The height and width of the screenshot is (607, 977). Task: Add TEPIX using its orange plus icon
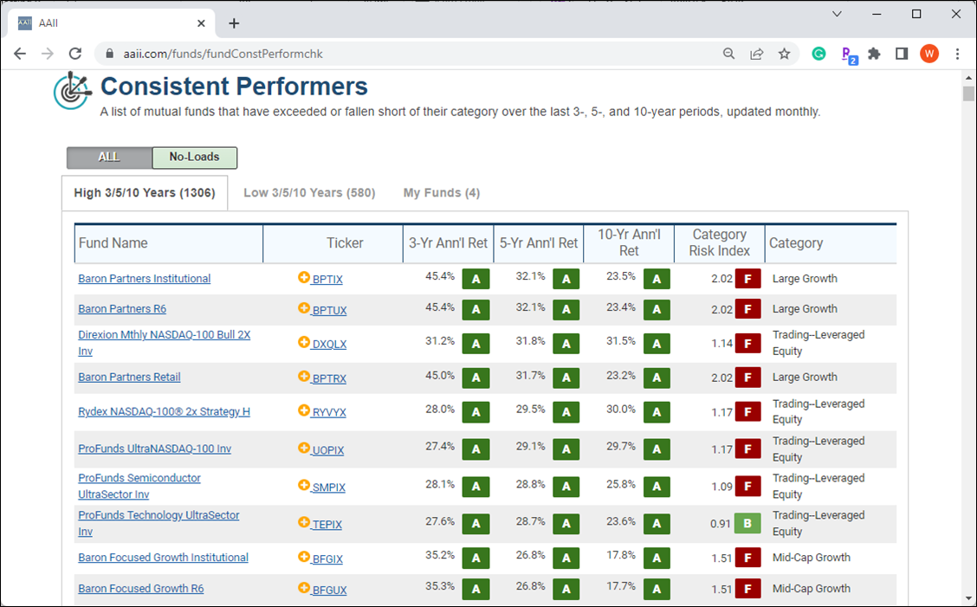[303, 522]
